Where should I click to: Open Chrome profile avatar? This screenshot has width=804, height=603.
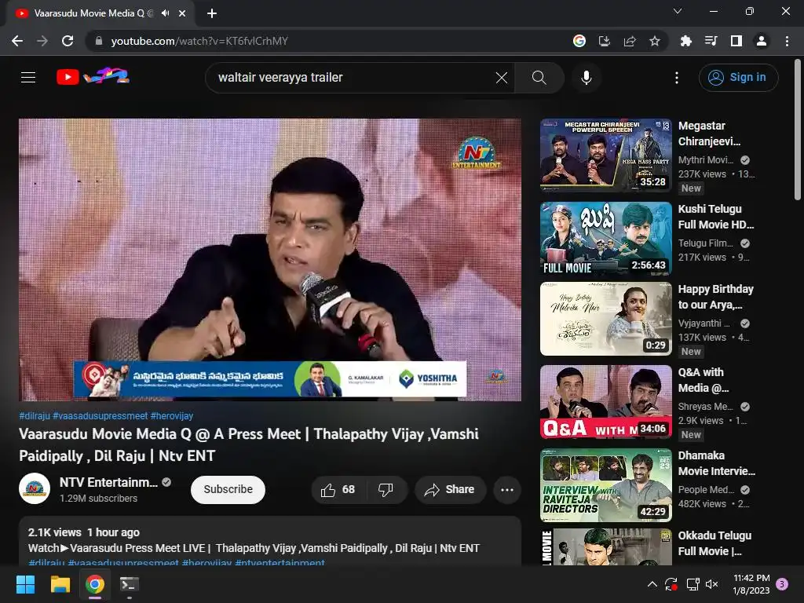coord(762,41)
